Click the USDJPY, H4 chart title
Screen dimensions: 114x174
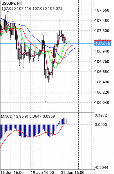point(12,3)
